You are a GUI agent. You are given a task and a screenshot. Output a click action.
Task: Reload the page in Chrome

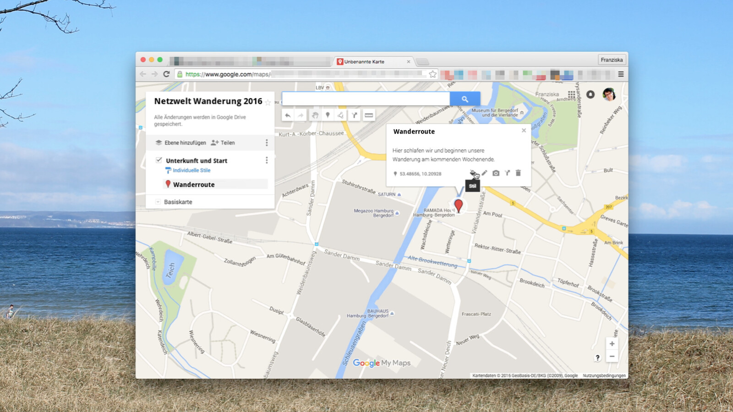[x=166, y=74]
